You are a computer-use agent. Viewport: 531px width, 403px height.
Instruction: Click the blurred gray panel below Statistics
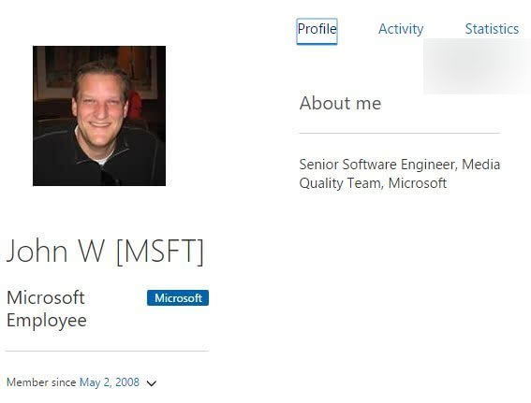click(x=478, y=66)
